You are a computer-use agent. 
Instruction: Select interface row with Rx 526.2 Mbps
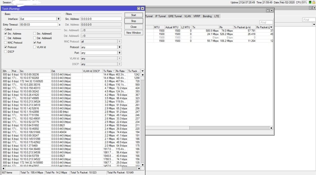210,34
